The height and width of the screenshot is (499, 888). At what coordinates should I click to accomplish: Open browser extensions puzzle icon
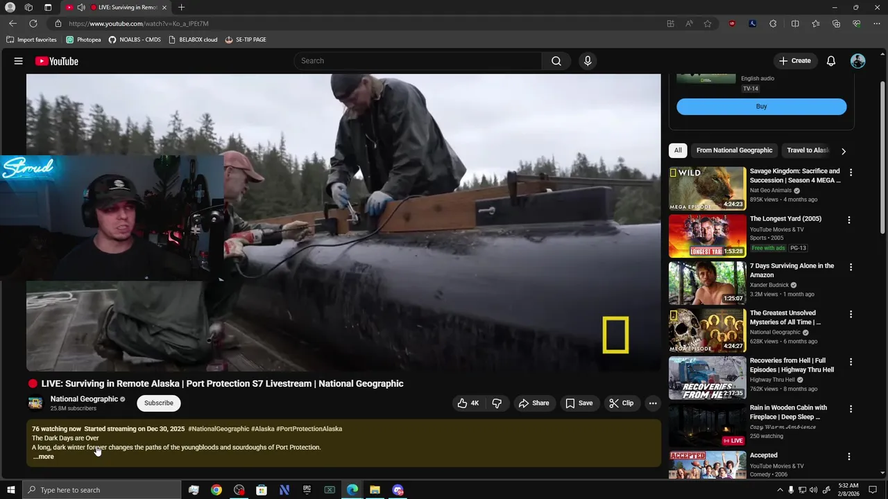pos(774,24)
